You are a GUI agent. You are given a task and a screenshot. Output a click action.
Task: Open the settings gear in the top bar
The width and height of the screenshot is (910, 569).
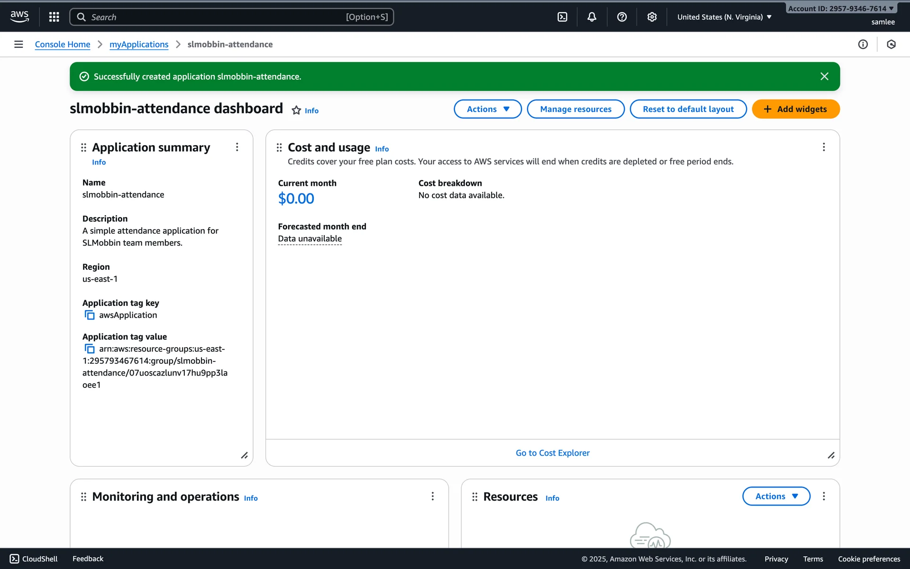pyautogui.click(x=652, y=17)
